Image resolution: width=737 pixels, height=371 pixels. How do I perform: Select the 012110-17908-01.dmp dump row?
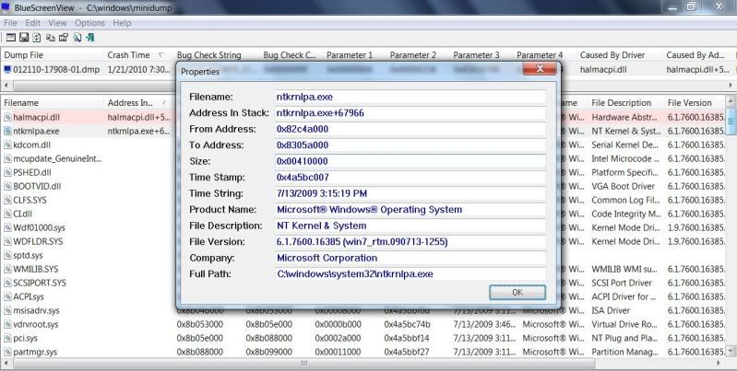(369, 69)
